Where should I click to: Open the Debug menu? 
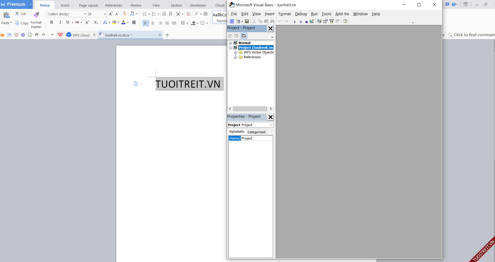(301, 14)
